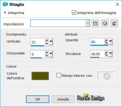Click the Ritaglio app icon in title bar
This screenshot has width=122, height=107.
pyautogui.click(x=5, y=4)
